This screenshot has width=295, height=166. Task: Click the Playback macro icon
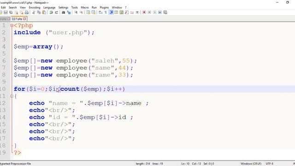tap(155, 12)
